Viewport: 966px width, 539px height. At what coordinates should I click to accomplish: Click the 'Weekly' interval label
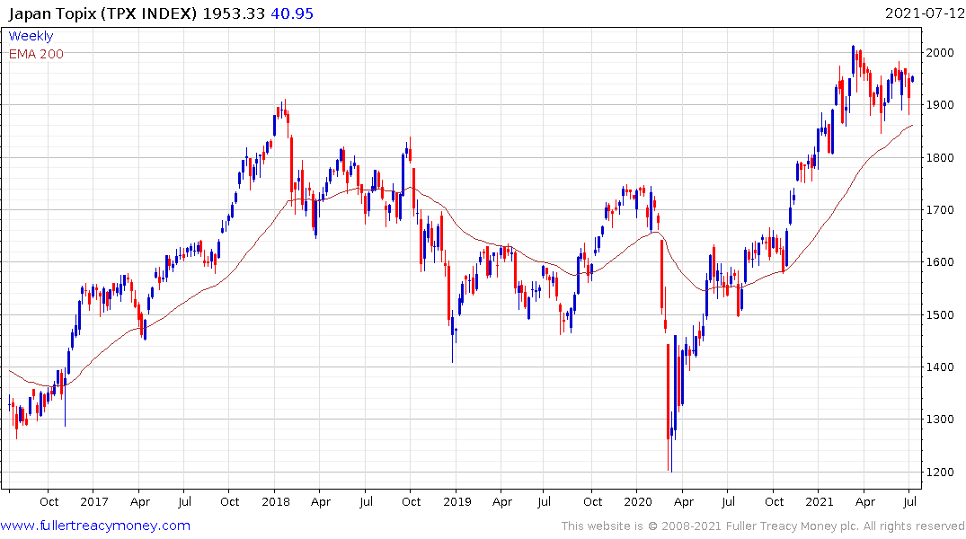tap(31, 36)
